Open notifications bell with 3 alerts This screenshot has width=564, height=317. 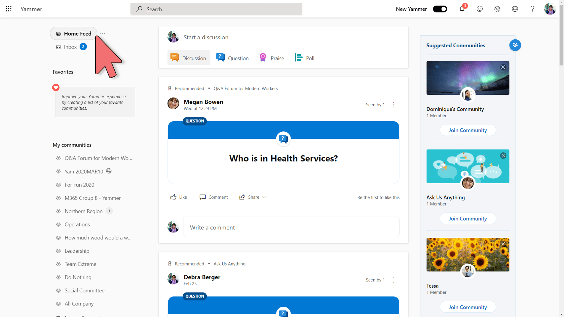[x=462, y=9]
